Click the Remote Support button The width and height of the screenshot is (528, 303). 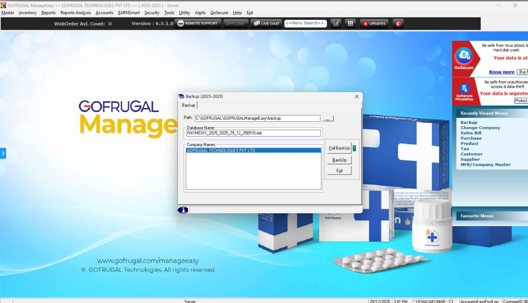tap(198, 24)
